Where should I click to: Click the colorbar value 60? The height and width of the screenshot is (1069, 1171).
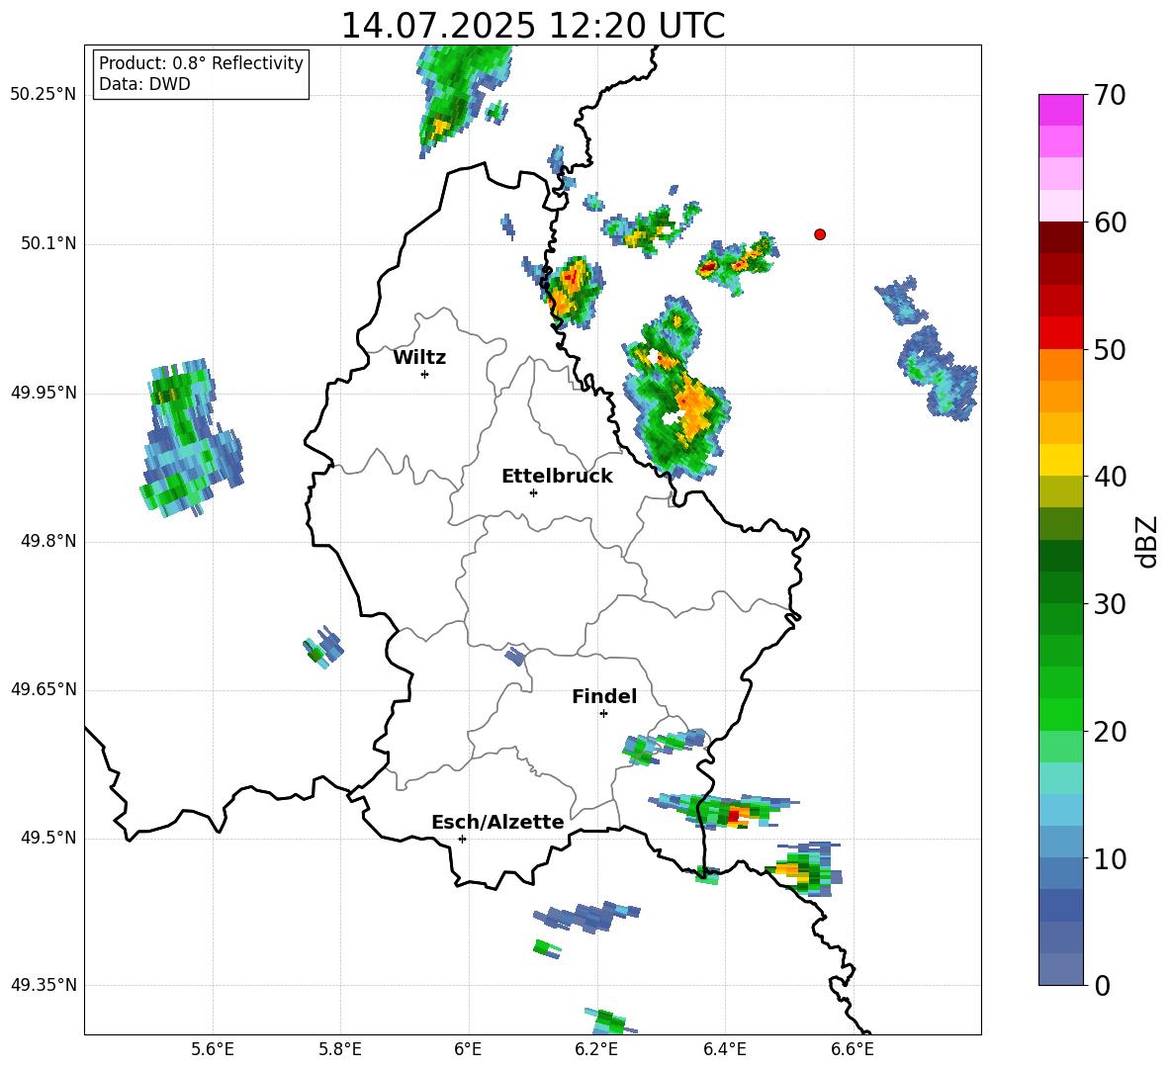(1110, 223)
